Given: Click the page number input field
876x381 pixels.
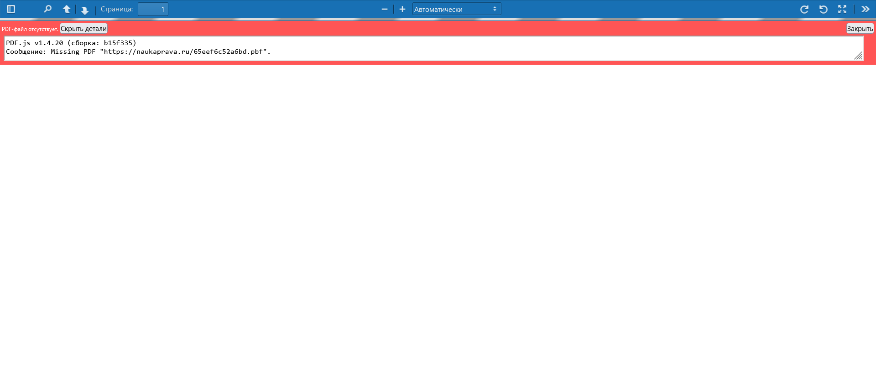Looking at the screenshot, I should tap(153, 9).
